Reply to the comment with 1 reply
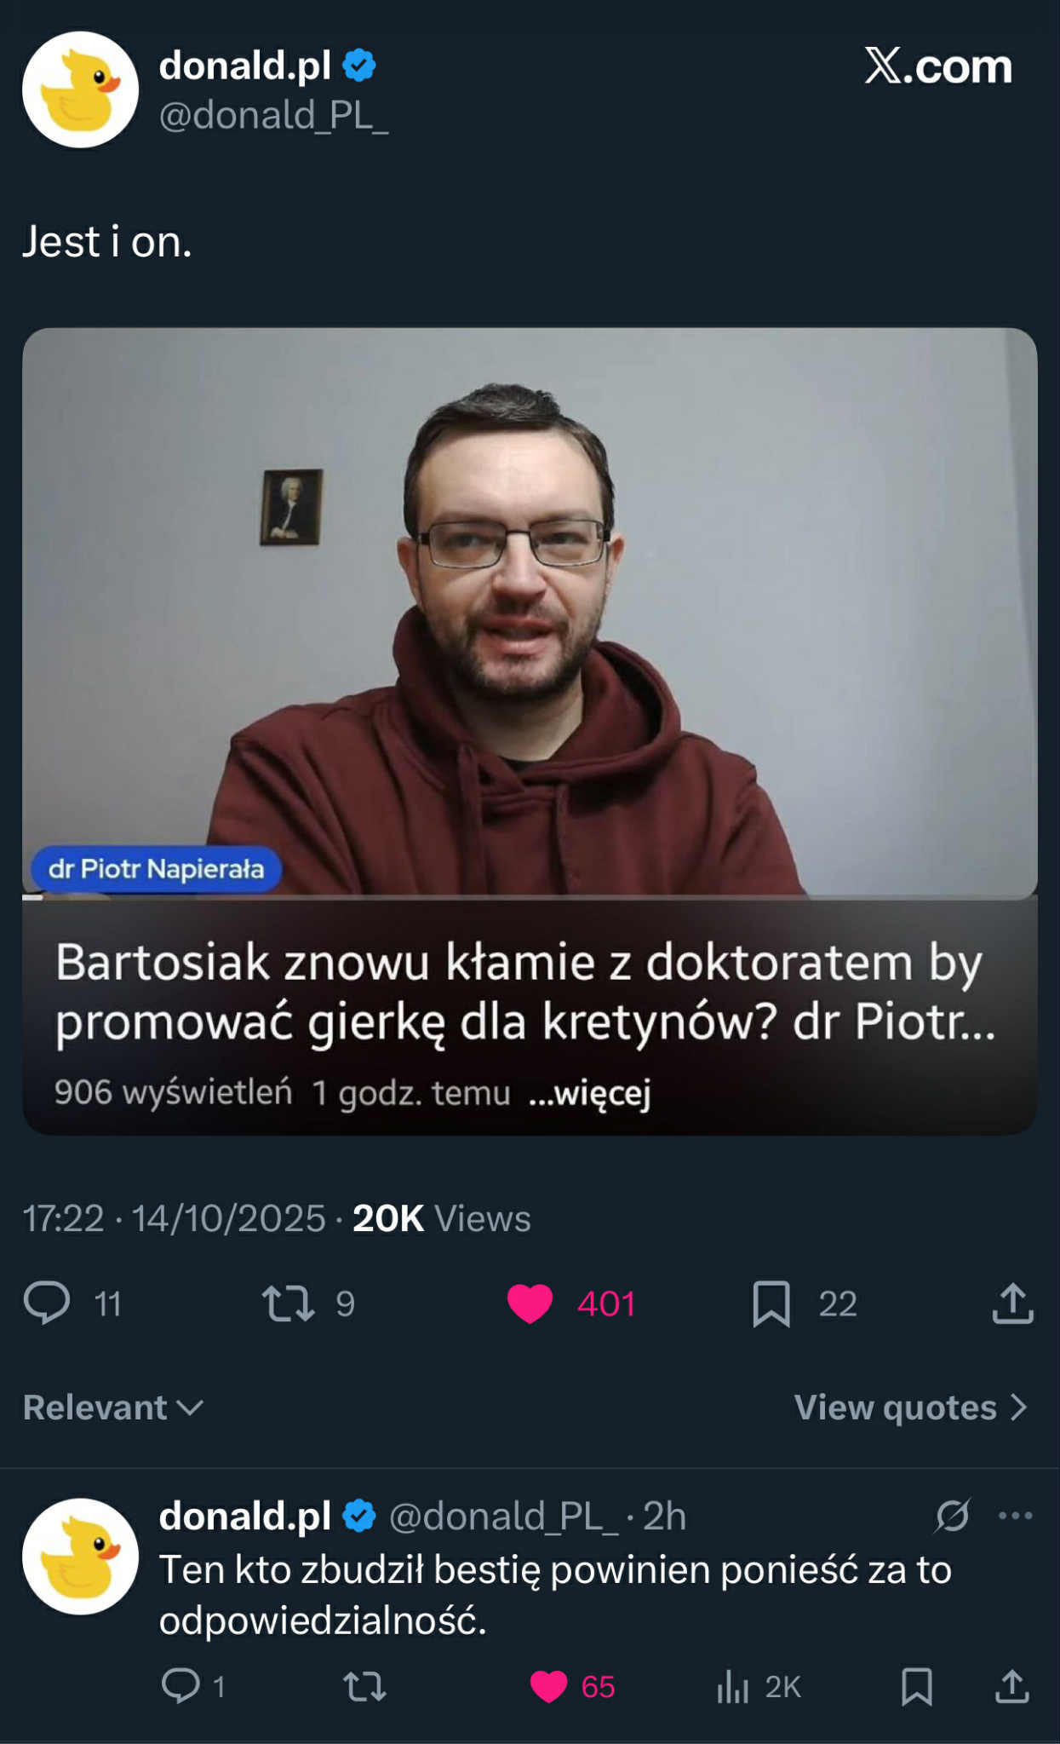This screenshot has height=1744, width=1060. 180,1685
